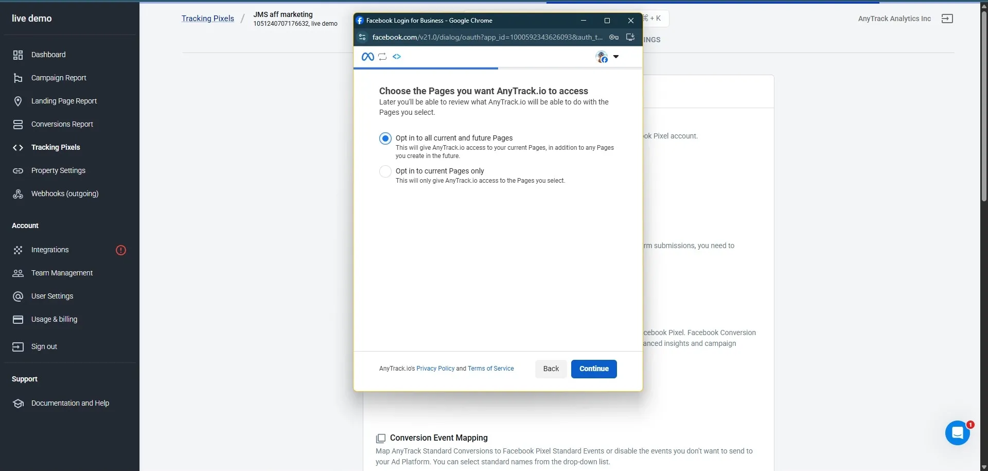The height and width of the screenshot is (471, 988).
Task: Open Team Management
Action: click(x=62, y=273)
